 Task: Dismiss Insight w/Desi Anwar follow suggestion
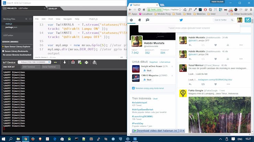[x=172, y=67]
